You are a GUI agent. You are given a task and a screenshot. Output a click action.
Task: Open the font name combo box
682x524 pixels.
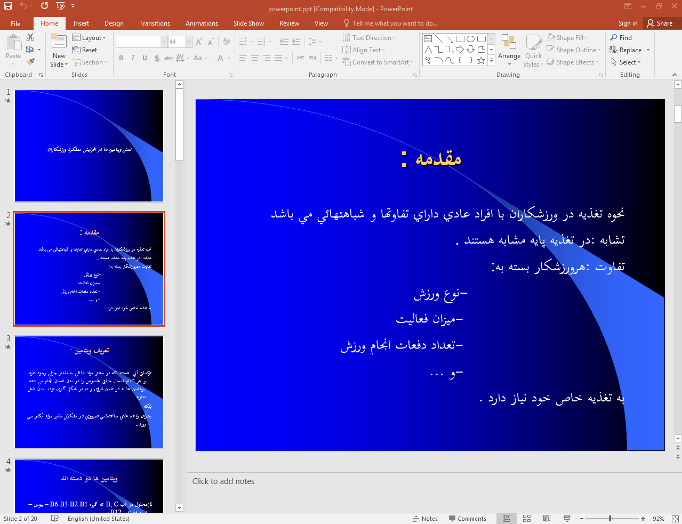[141, 42]
